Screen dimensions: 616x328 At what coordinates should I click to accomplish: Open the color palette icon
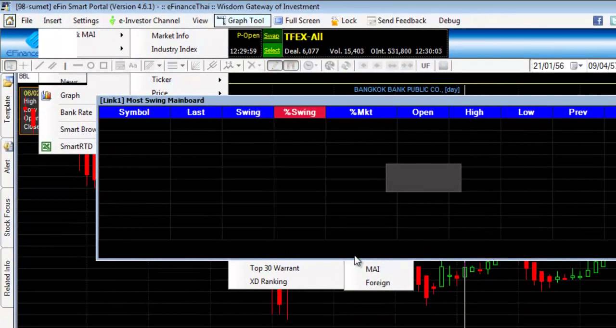(x=330, y=66)
